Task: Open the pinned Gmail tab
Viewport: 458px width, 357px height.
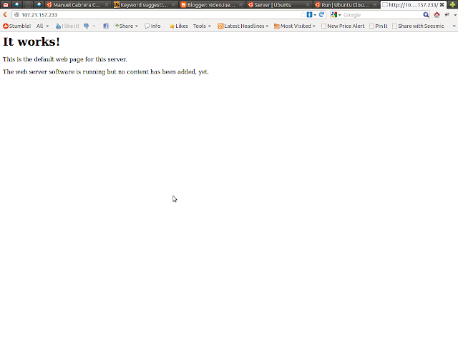Action: click(x=6, y=5)
